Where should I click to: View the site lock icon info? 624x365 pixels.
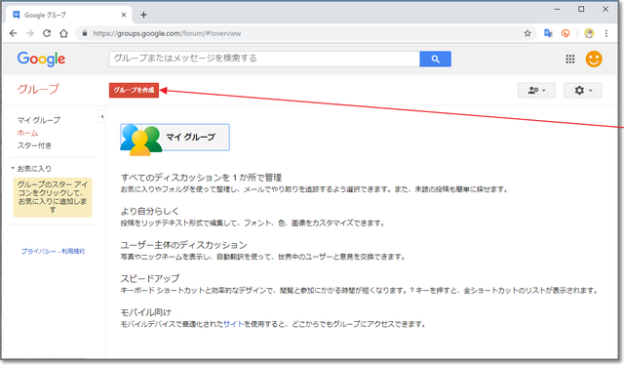[85, 33]
